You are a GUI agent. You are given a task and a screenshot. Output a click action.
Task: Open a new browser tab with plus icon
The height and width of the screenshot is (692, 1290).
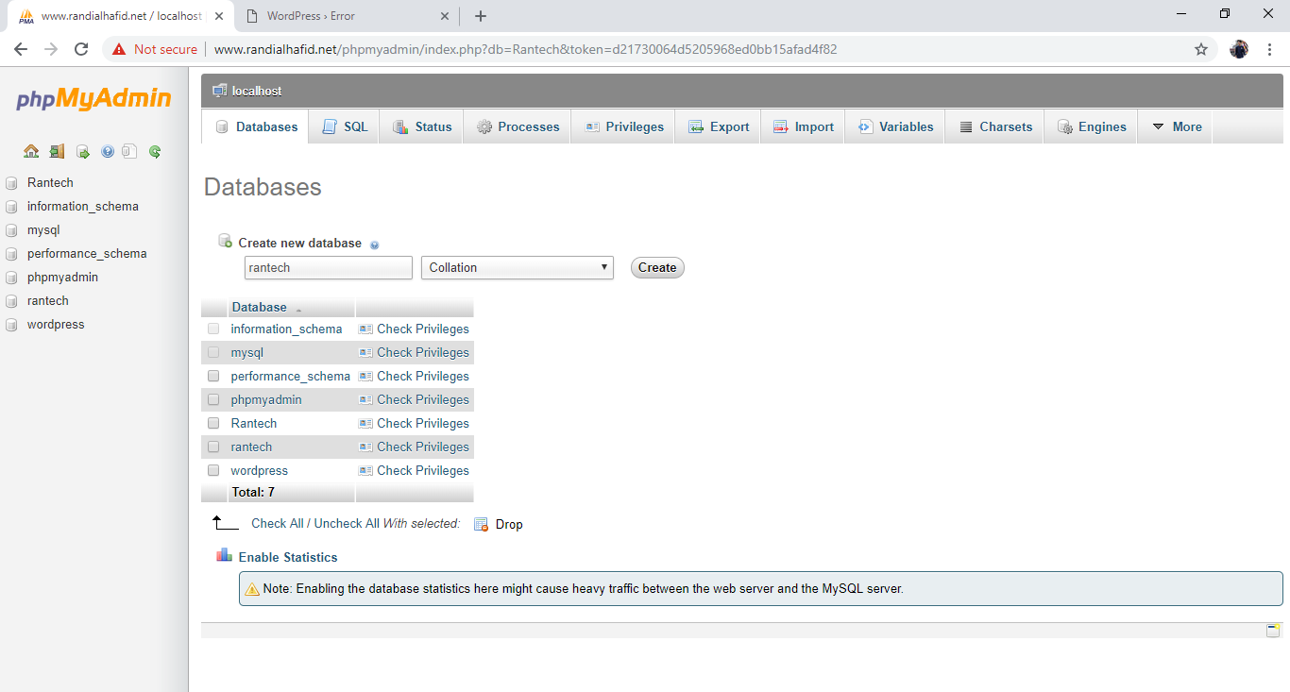(481, 16)
